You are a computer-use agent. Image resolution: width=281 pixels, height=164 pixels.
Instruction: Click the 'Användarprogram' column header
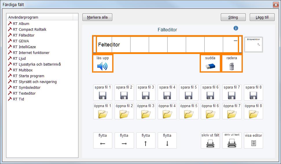pos(40,17)
